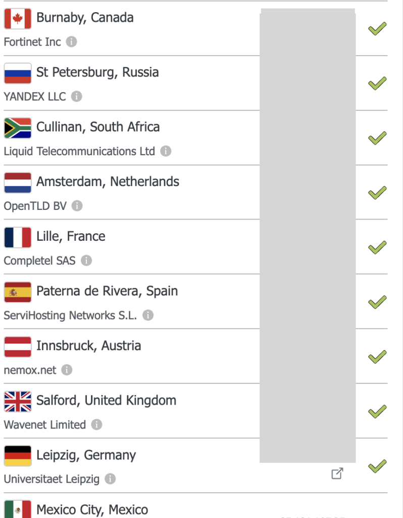Click green checkmark for Burnaby, Canada
This screenshot has width=403, height=518.
(x=377, y=29)
